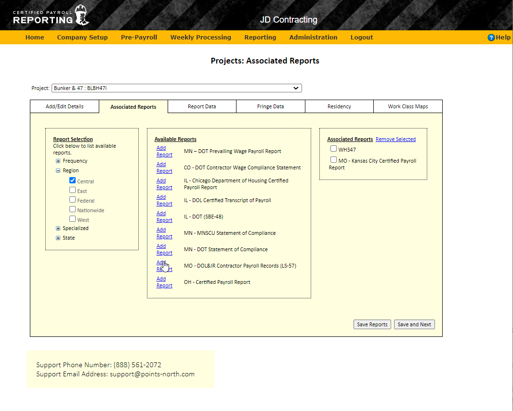The height and width of the screenshot is (411, 513).
Task: Go to the Fringe Data tab
Action: click(x=271, y=106)
